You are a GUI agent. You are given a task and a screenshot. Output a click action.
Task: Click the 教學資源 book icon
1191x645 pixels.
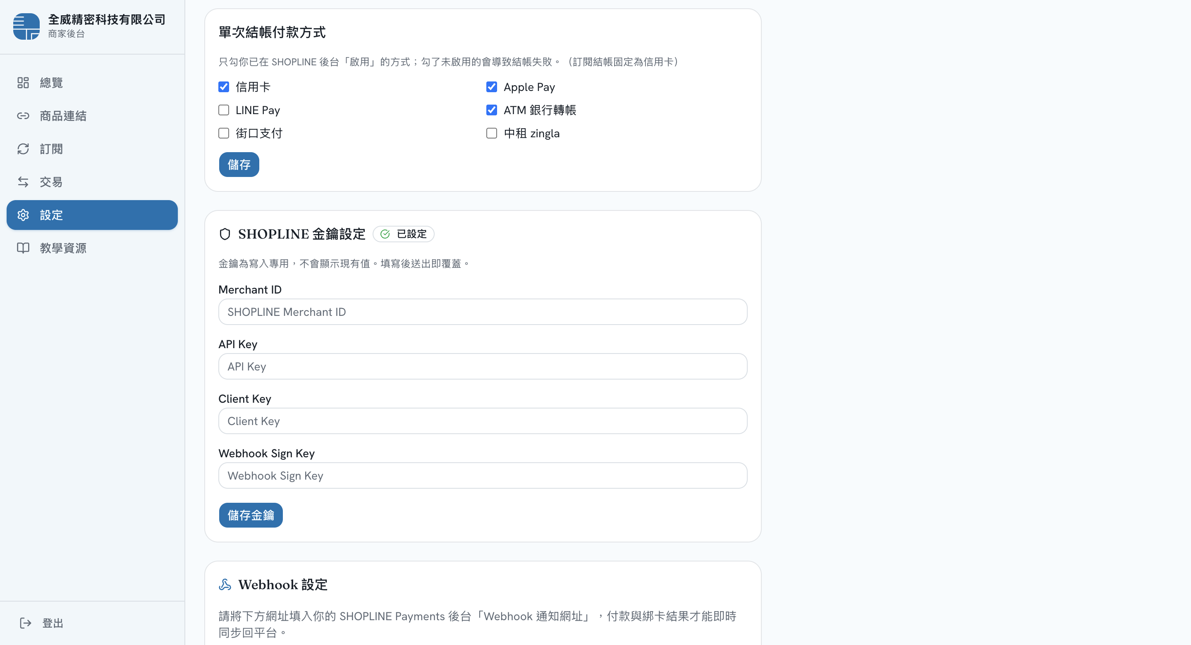(x=23, y=248)
